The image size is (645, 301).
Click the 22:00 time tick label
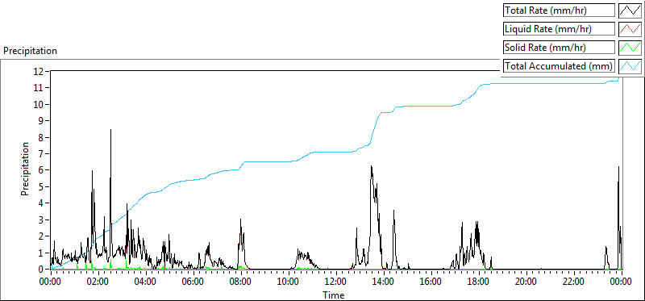[573, 282]
